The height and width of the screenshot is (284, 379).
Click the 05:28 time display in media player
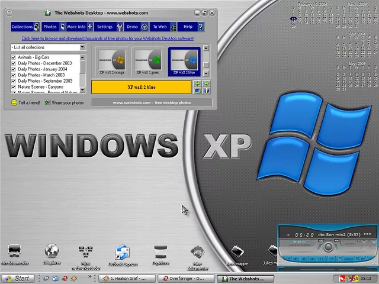coord(304,235)
